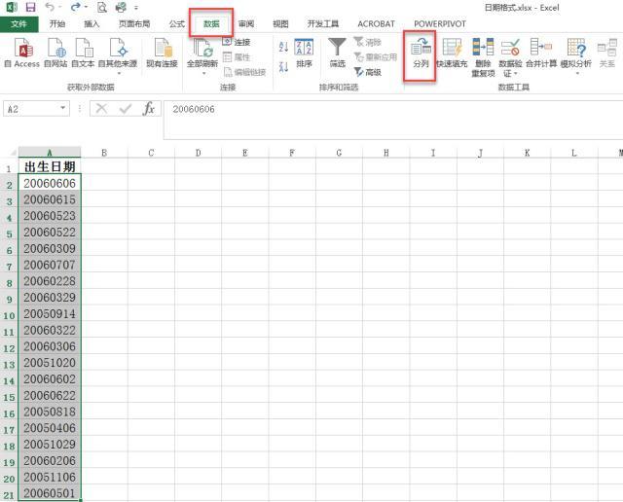Click the Save icon in quick access toolbar
The image size is (623, 502).
pos(30,7)
